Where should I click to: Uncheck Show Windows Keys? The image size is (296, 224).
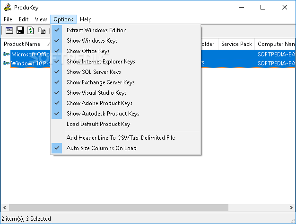point(126,41)
